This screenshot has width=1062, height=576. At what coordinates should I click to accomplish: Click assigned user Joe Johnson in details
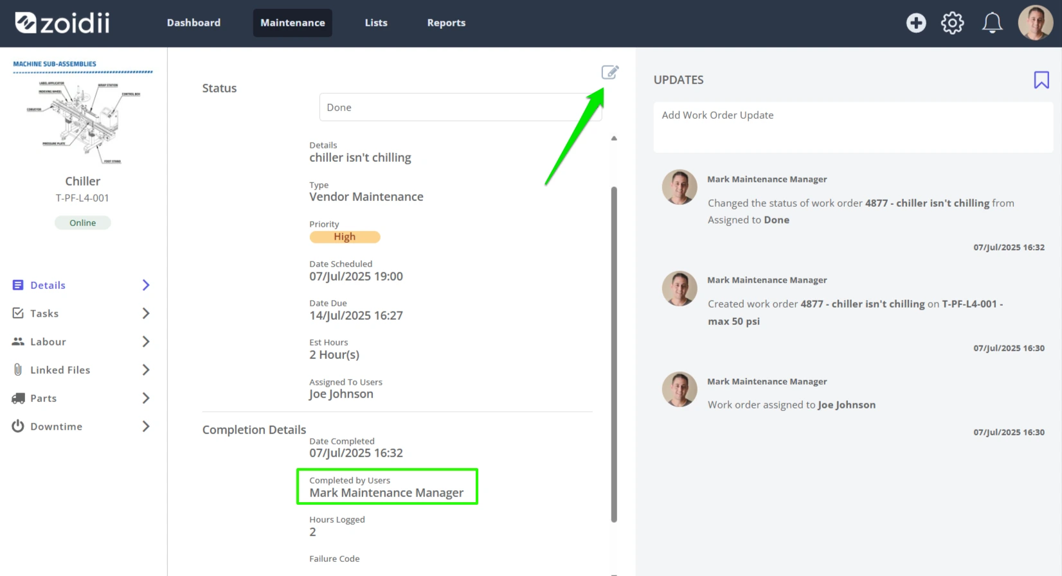[x=341, y=394]
